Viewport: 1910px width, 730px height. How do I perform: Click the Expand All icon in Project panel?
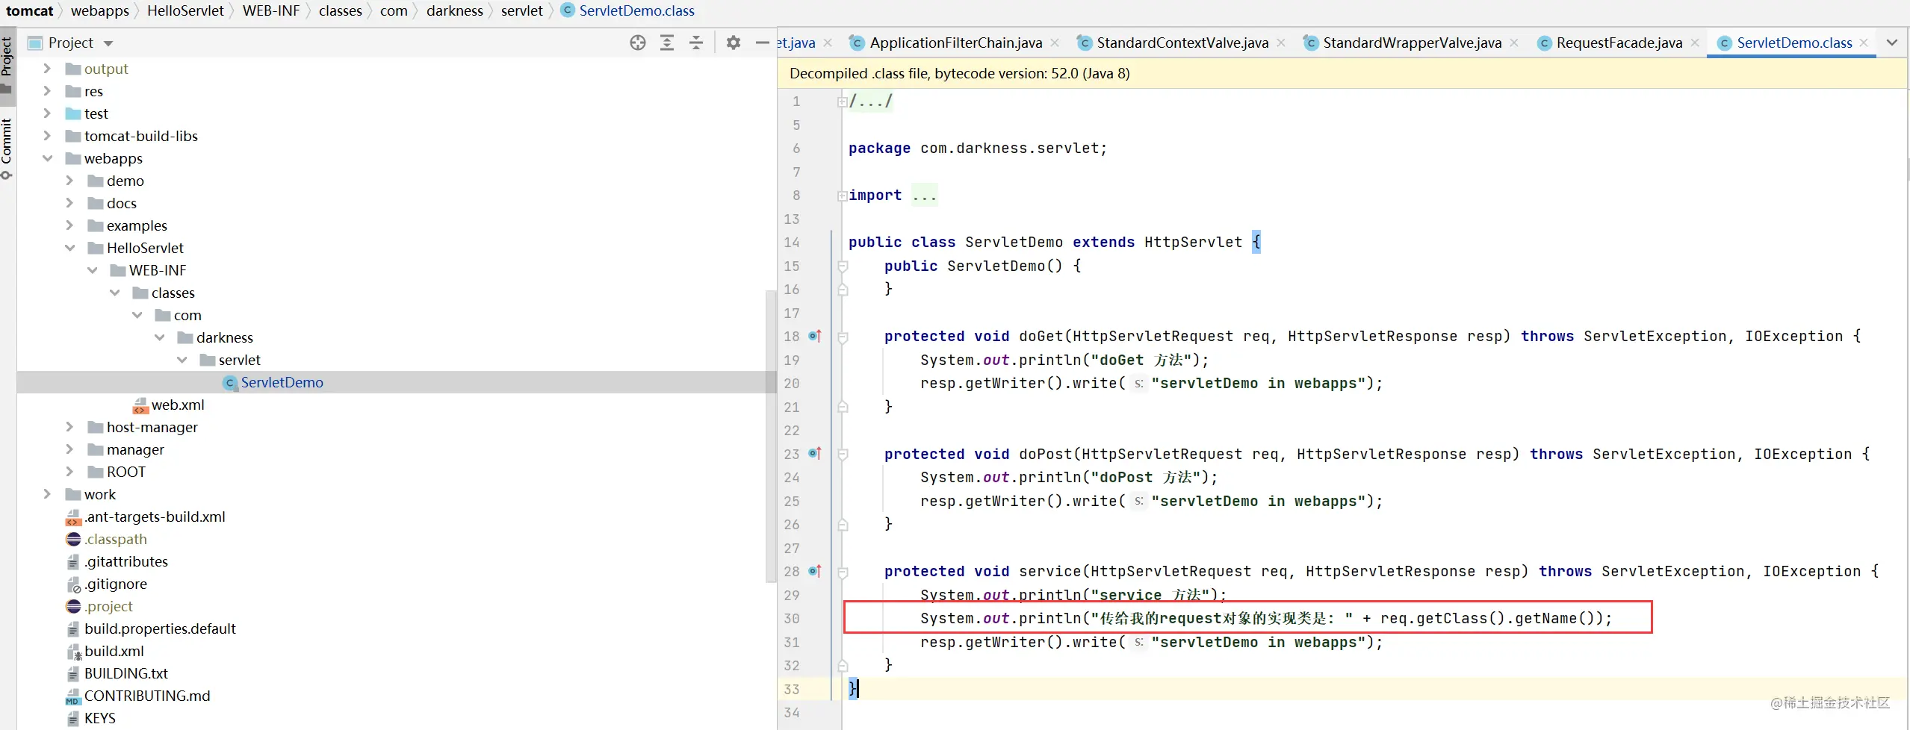coord(667,43)
